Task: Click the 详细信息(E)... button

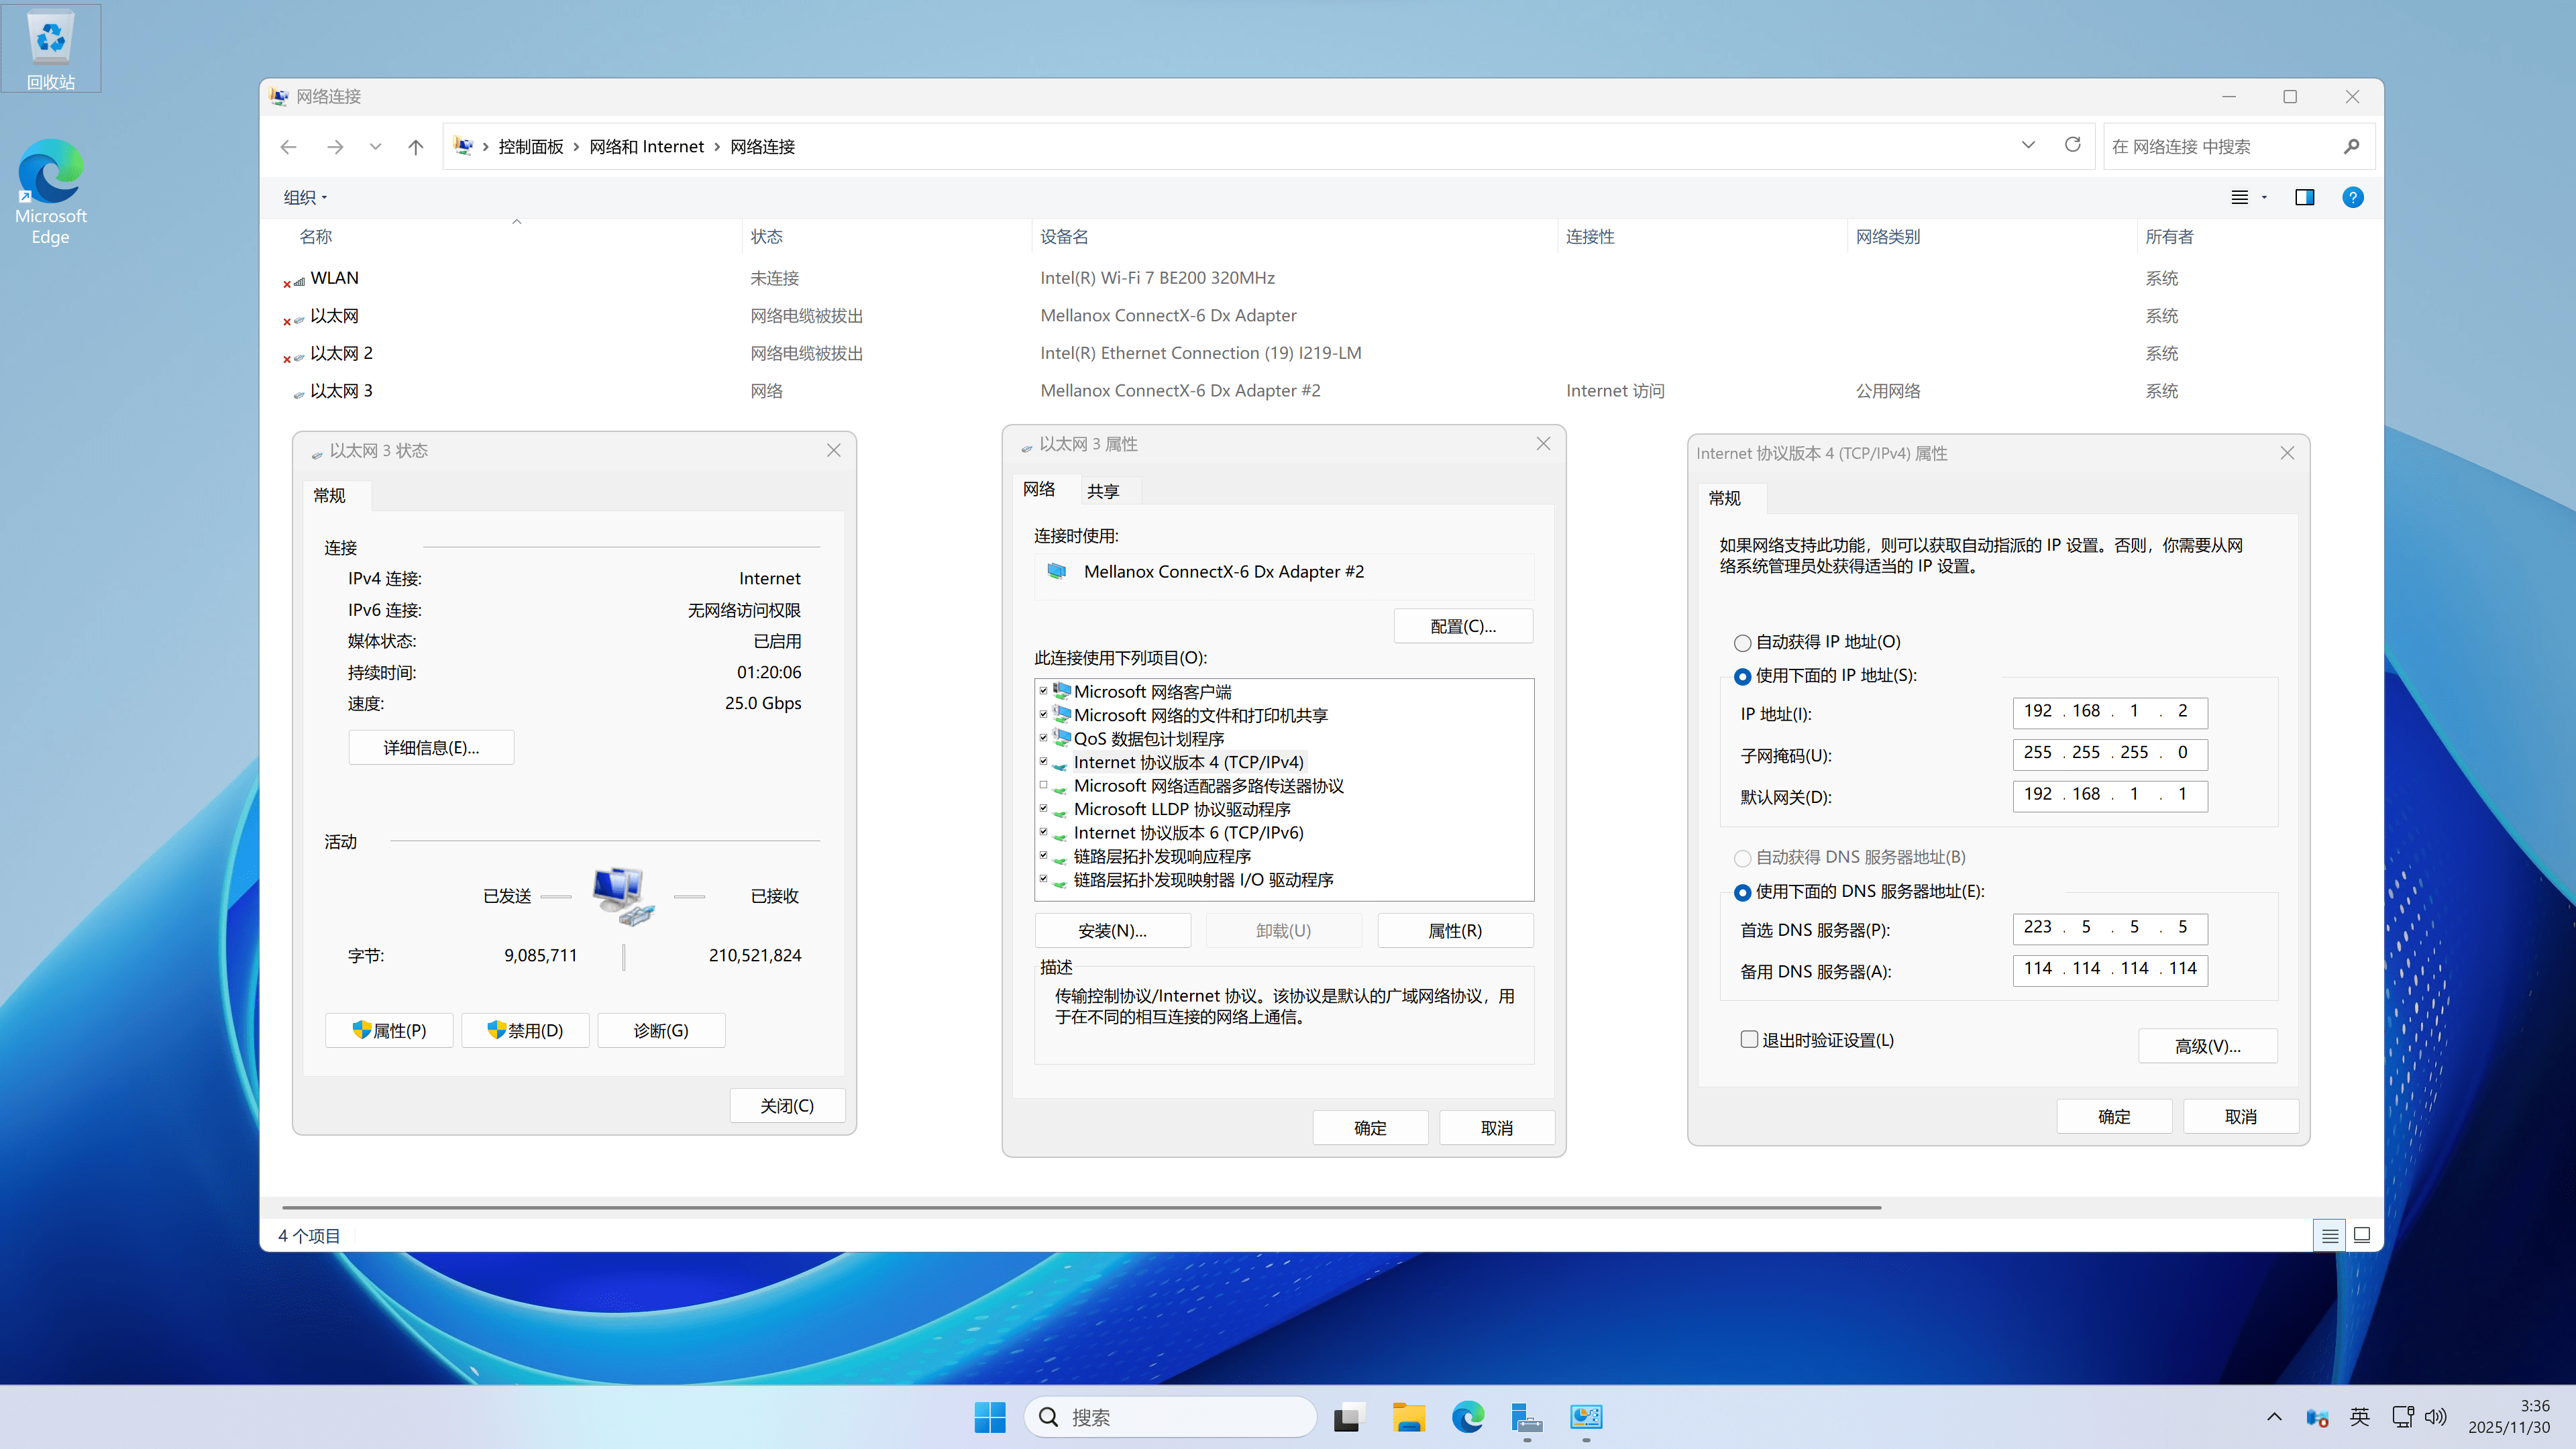Action: point(431,748)
